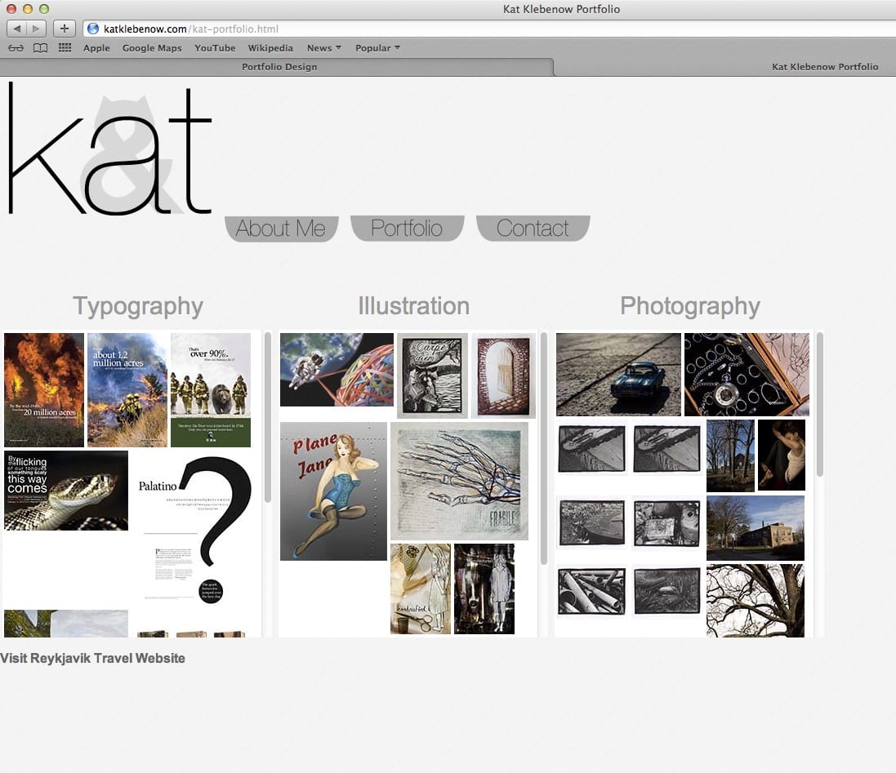896x773 pixels.
Task: Open the stacked pipes black-and-white photo
Action: click(x=591, y=592)
